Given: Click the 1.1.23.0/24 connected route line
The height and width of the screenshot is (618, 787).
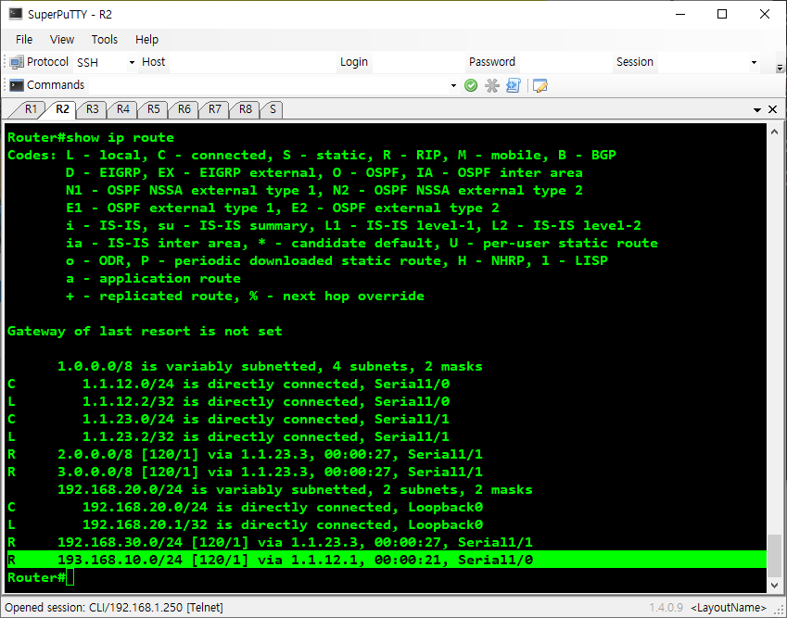Looking at the screenshot, I should pyautogui.click(x=228, y=420).
